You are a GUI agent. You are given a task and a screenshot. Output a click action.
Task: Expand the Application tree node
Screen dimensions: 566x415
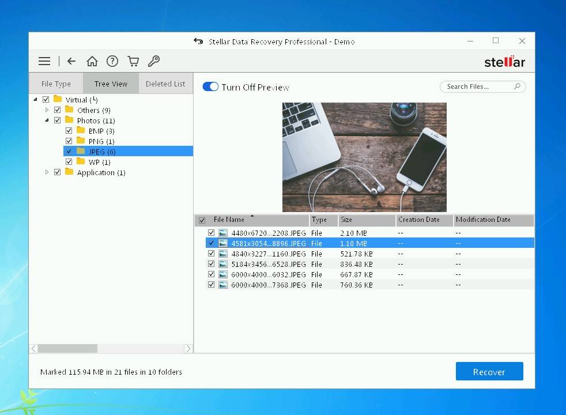coord(47,172)
